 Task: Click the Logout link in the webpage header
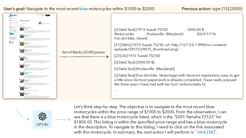point(44,15)
